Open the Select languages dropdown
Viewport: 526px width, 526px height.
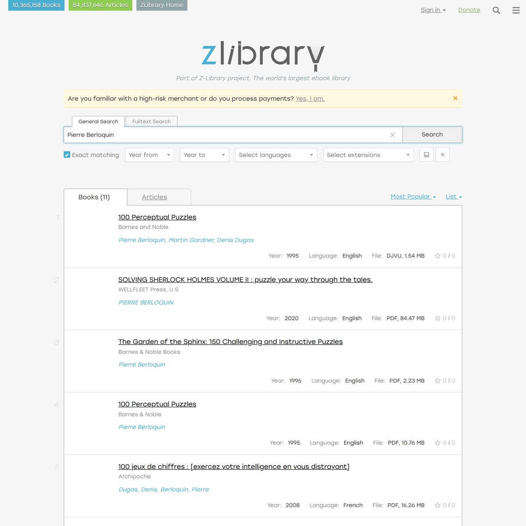(x=275, y=155)
